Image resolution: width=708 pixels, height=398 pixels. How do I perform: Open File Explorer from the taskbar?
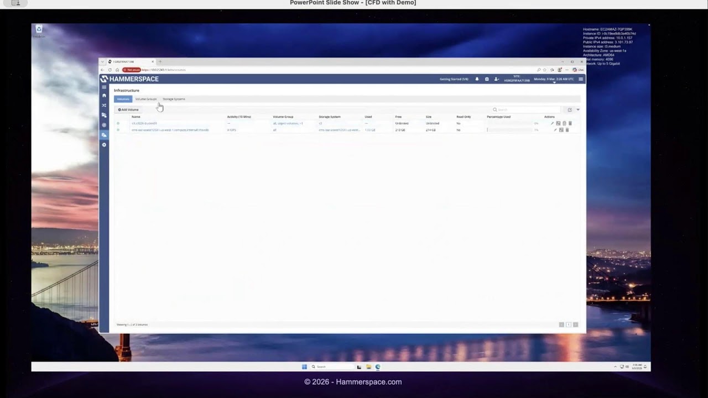[368, 366]
